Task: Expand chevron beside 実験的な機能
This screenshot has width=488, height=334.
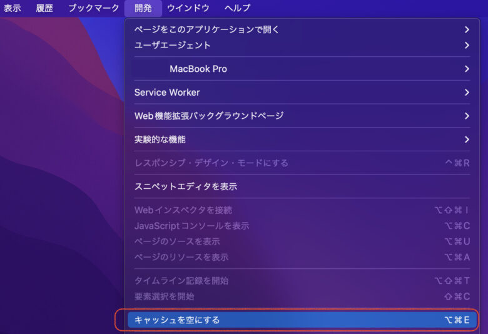Action: [467, 139]
